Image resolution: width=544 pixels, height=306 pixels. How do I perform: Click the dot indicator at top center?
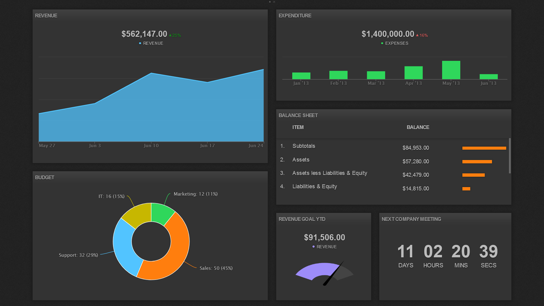coord(270,2)
